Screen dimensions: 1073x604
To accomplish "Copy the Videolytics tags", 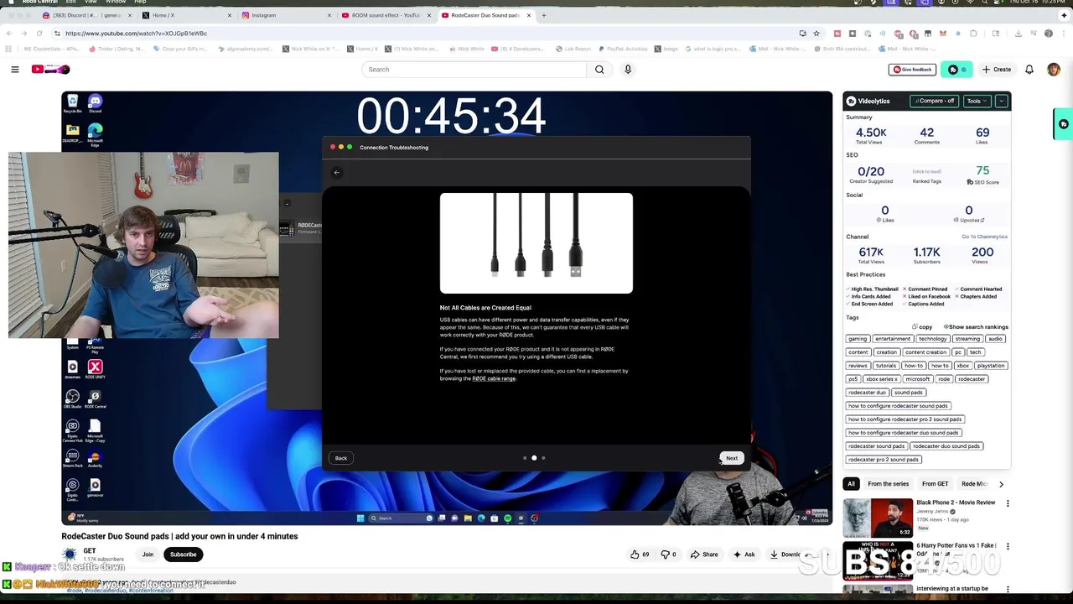I will (922, 326).
